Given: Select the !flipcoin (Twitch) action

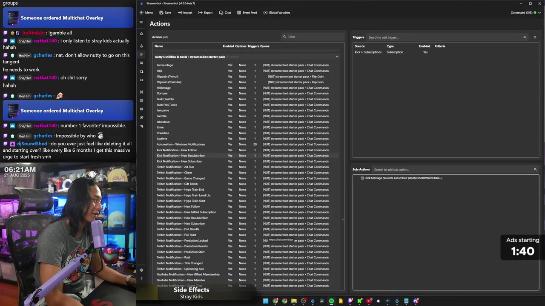Looking at the screenshot, I should 167,77.
